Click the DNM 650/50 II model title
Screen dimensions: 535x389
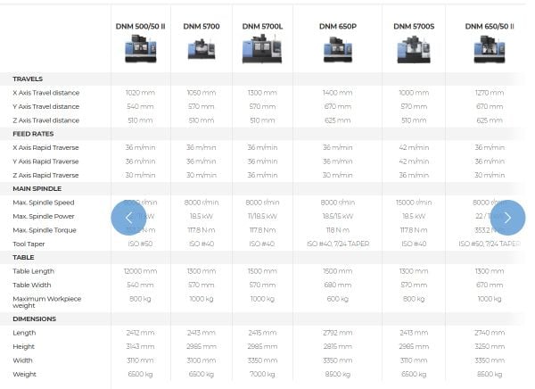click(x=490, y=26)
